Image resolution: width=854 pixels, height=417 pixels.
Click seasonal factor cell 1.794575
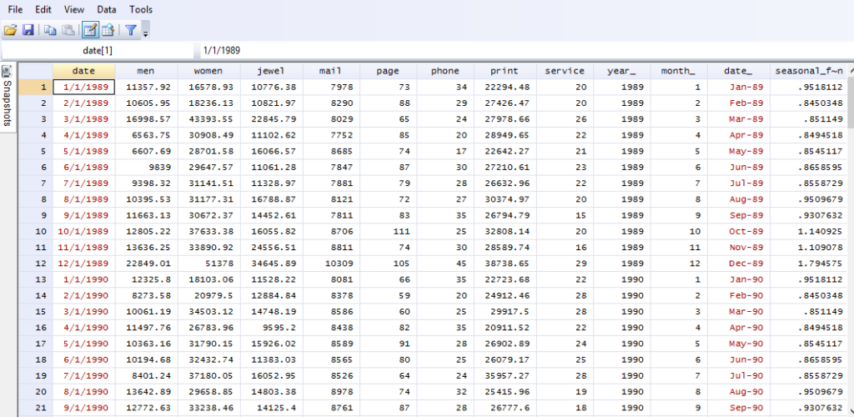[808, 264]
